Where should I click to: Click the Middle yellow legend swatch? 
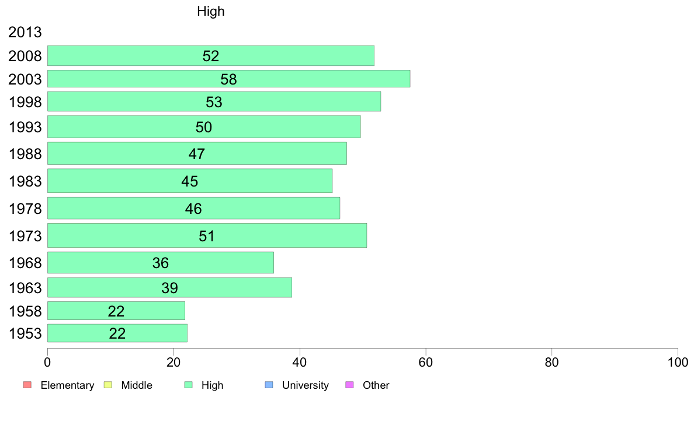tap(108, 385)
